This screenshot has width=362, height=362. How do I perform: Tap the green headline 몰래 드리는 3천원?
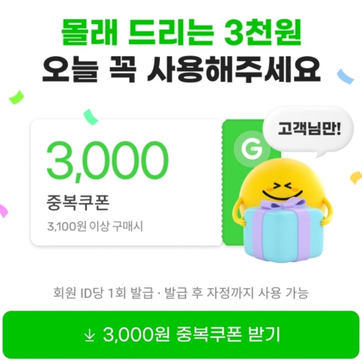181,33
